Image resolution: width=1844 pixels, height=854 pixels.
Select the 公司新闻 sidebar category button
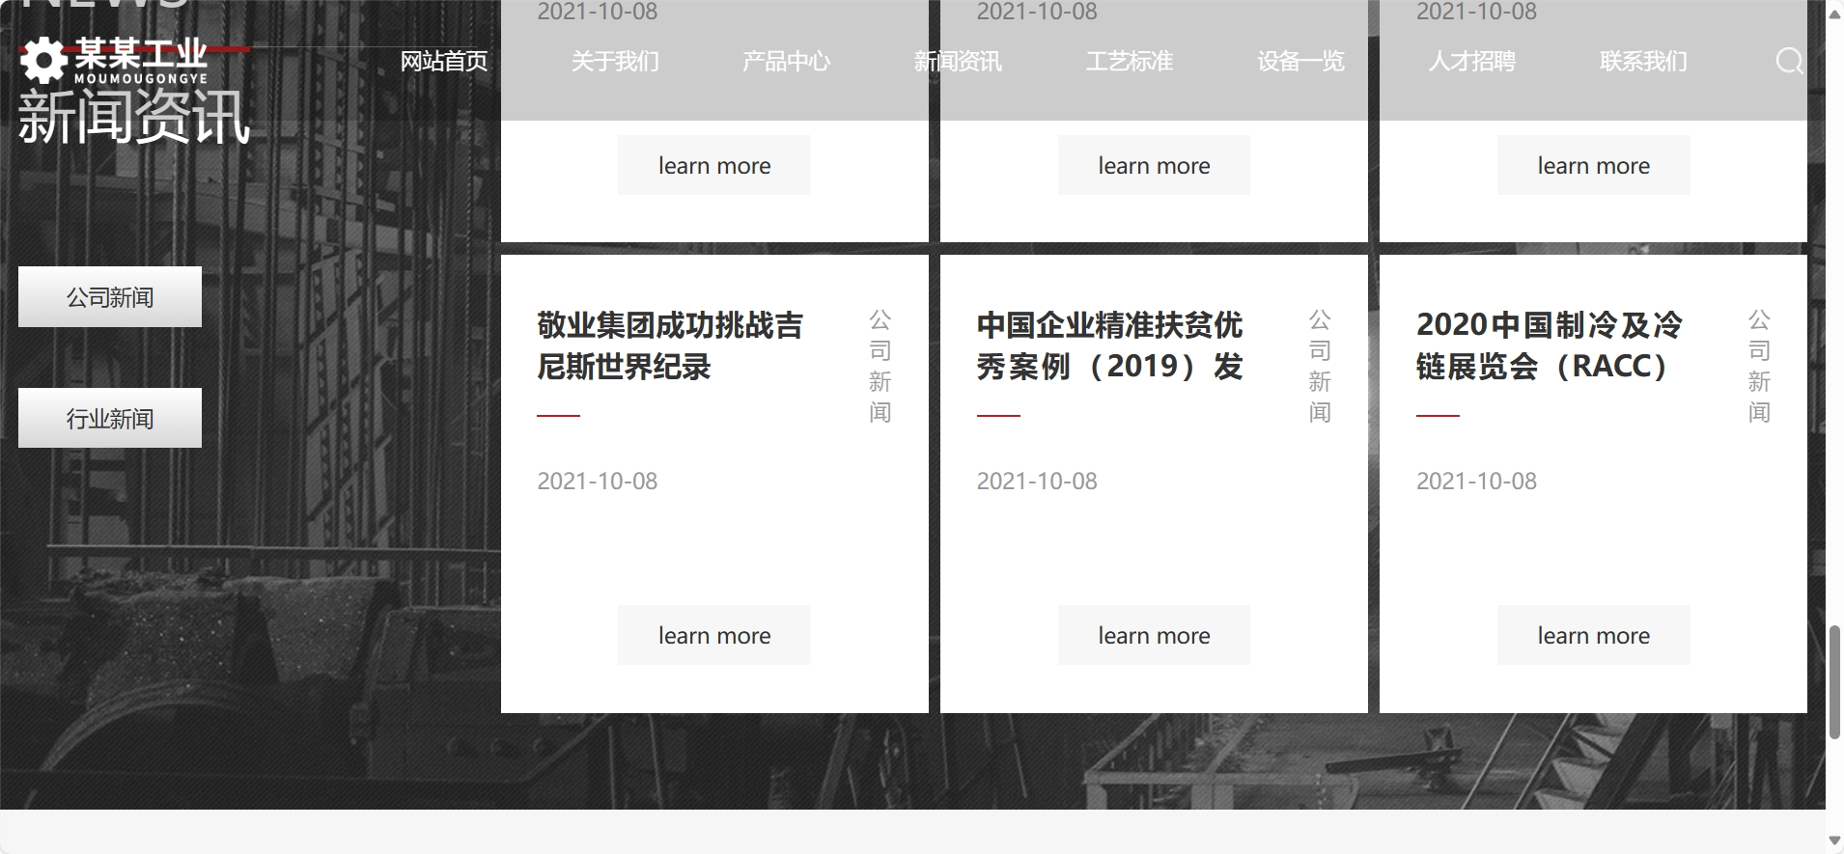[x=110, y=297]
